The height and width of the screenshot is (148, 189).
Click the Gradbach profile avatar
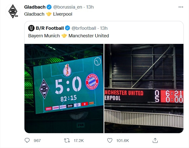(13, 11)
